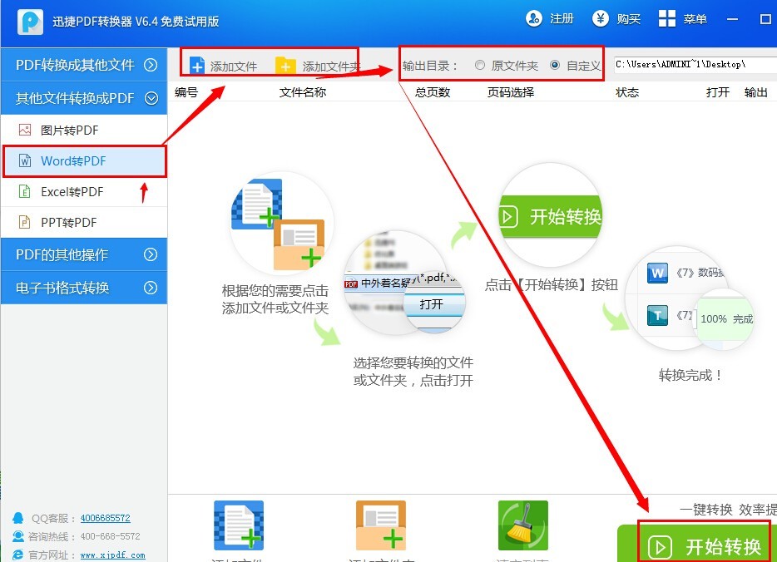This screenshot has height=562, width=777.
Task: Click the yellow 添加文件夹 folder icon
Action: [x=285, y=66]
